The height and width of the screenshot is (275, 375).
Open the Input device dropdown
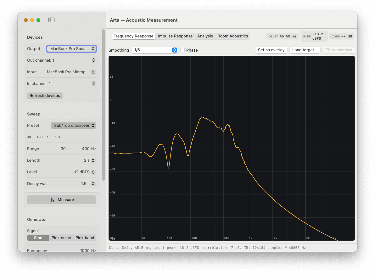pos(71,72)
